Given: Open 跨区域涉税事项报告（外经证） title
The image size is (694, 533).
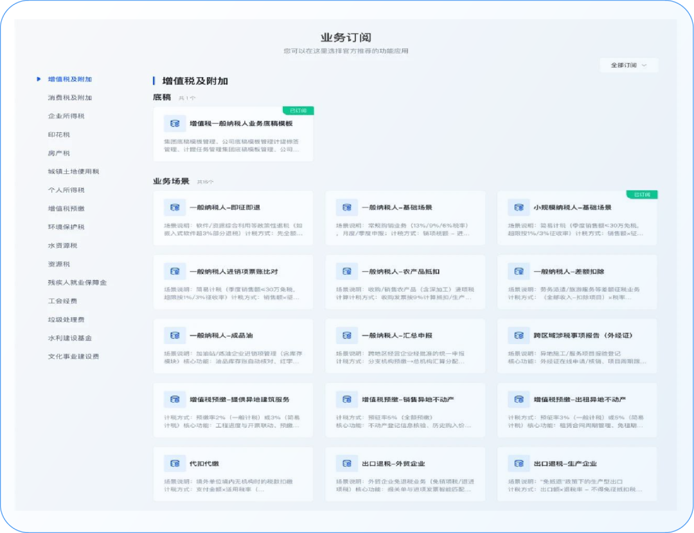Looking at the screenshot, I should click(583, 336).
